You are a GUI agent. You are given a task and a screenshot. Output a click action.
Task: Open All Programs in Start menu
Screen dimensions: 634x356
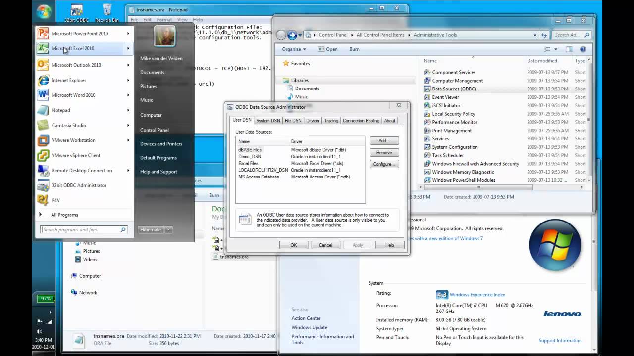click(64, 215)
